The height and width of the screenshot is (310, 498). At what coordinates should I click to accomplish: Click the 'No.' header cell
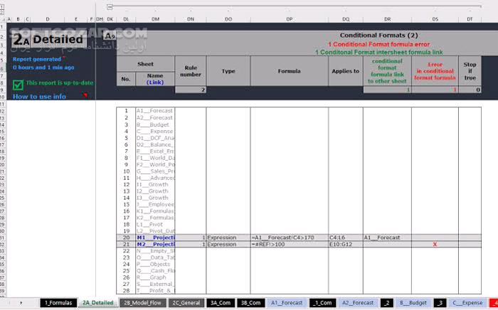pos(126,79)
